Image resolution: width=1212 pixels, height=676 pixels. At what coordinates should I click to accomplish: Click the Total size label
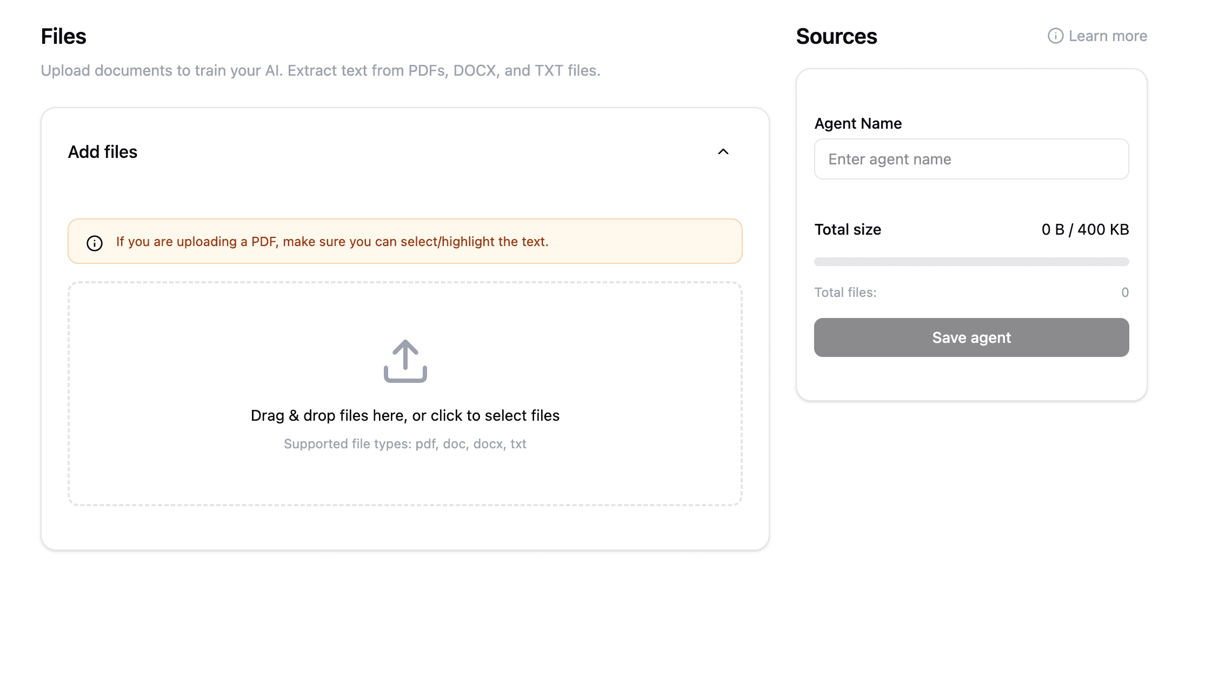[x=848, y=229]
